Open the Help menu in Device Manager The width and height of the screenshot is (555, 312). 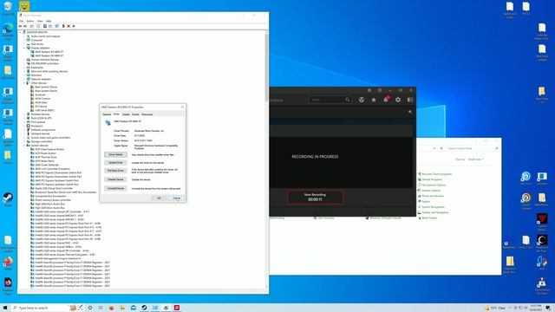[49, 21]
